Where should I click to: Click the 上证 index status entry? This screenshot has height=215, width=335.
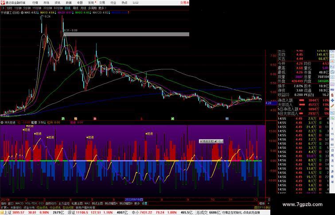pyautogui.click(x=33, y=212)
